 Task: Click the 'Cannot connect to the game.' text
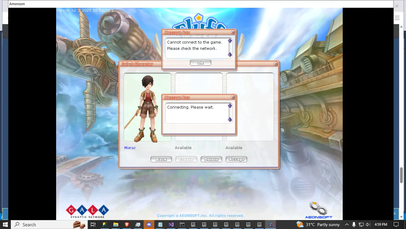tap(195, 42)
